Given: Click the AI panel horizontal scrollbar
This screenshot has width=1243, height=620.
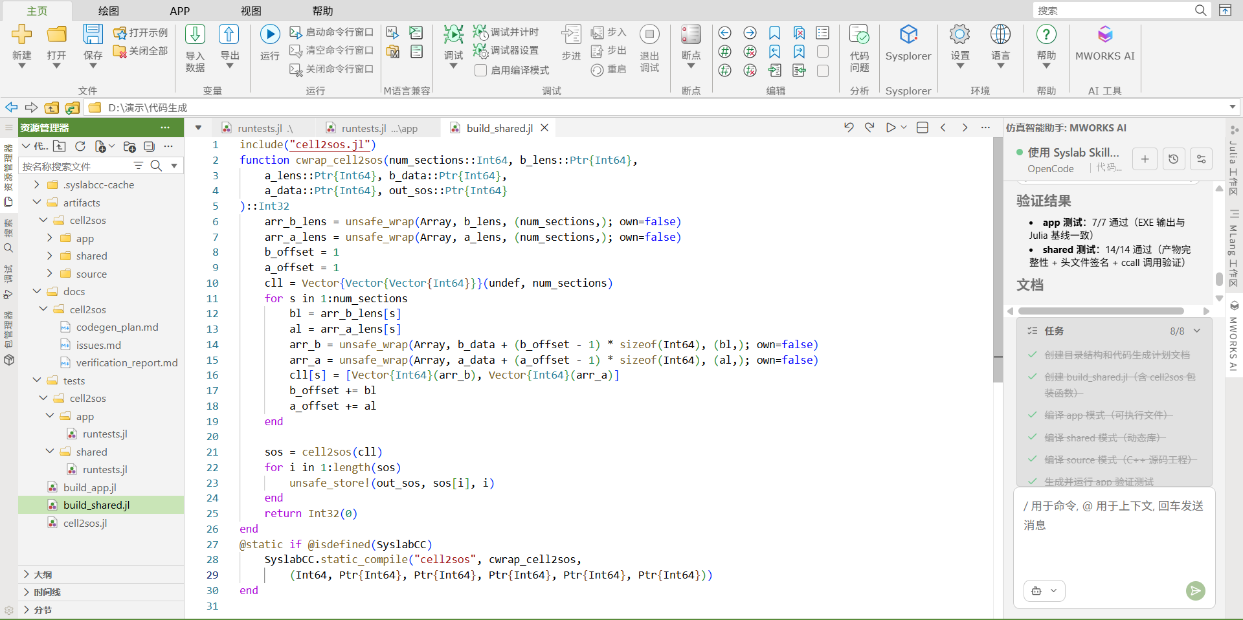Looking at the screenshot, I should (x=1102, y=311).
